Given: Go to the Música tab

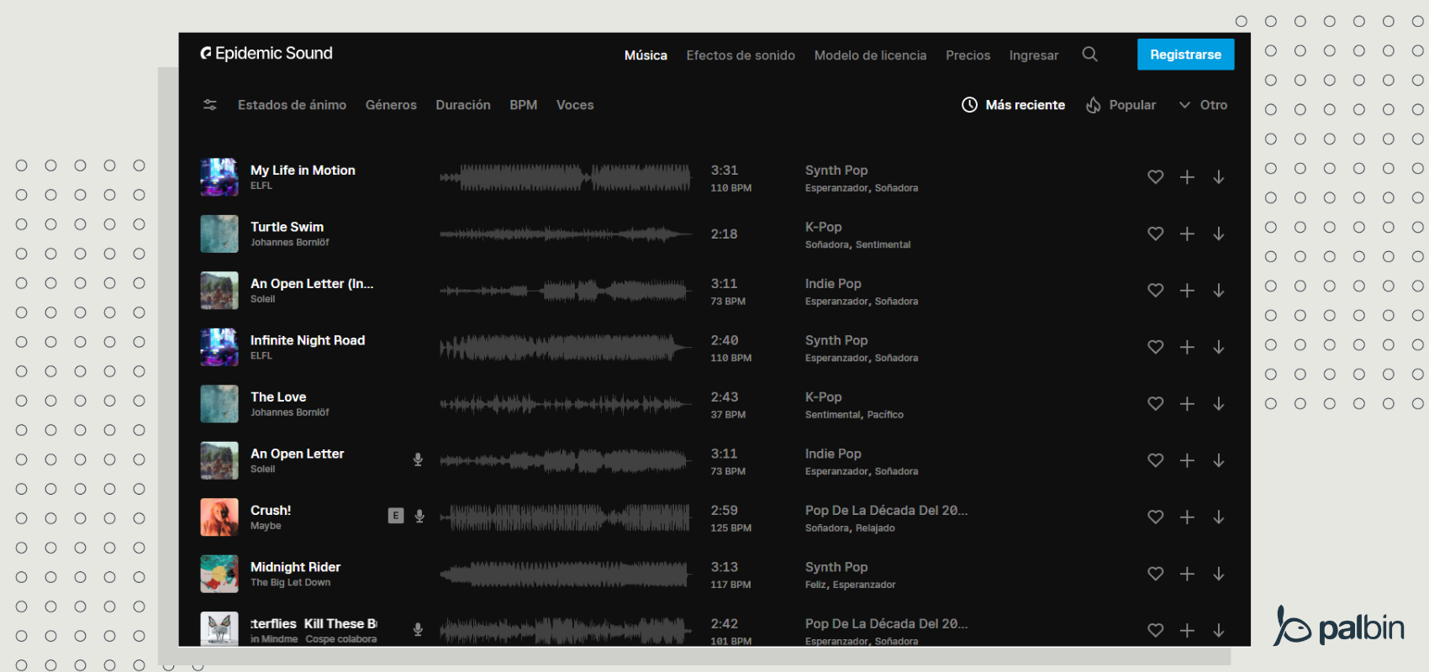Looking at the screenshot, I should click(646, 55).
